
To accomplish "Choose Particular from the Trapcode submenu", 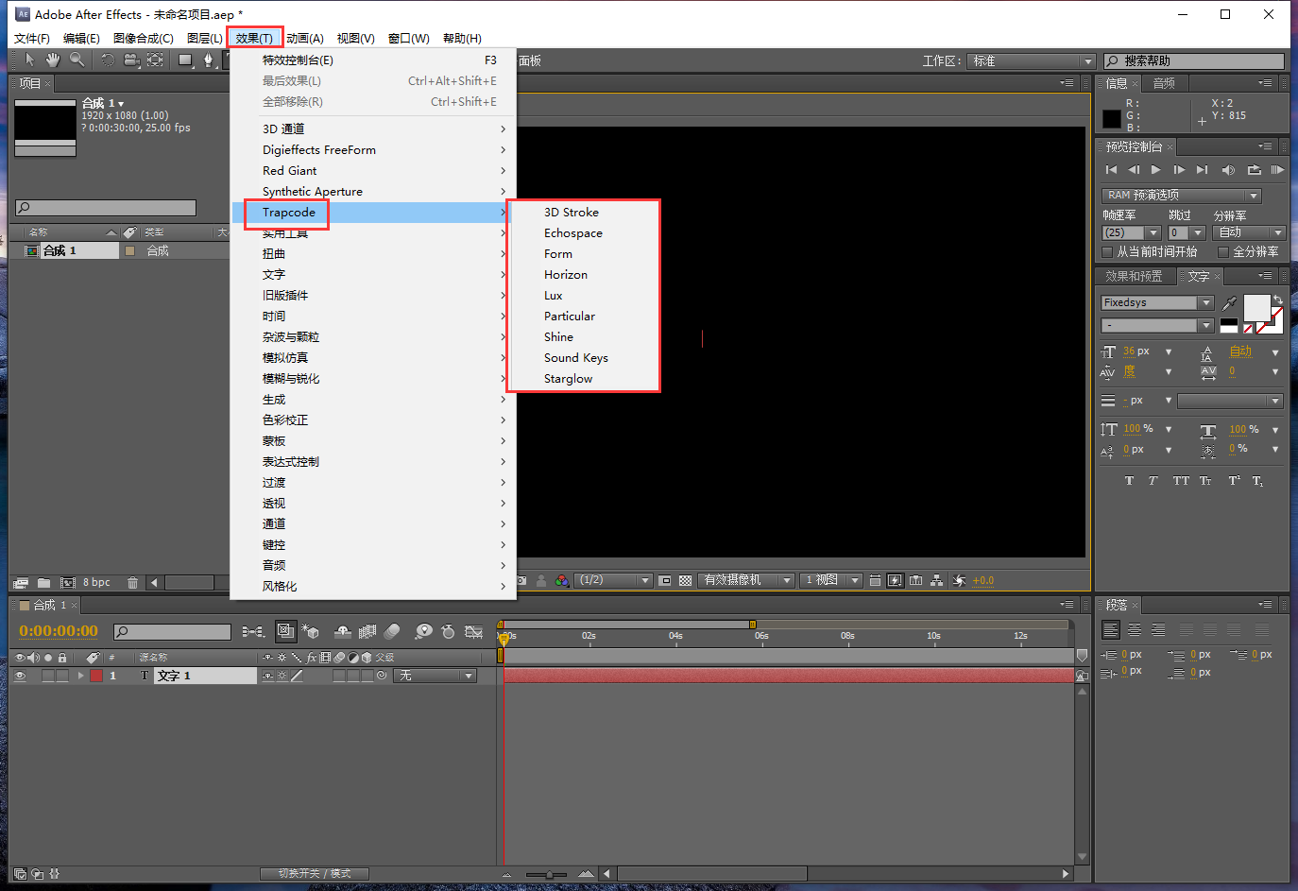I will click(570, 317).
